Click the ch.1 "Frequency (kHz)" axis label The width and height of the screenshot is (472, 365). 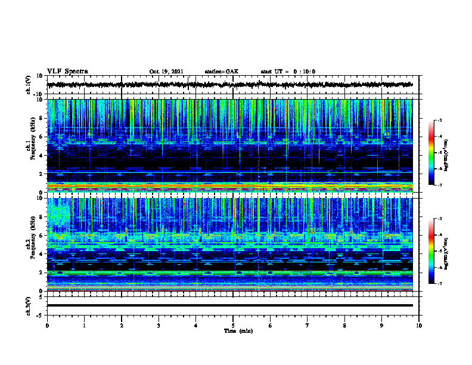coord(33,139)
